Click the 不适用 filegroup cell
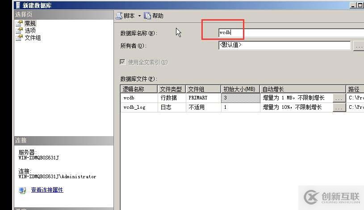 coord(203,107)
